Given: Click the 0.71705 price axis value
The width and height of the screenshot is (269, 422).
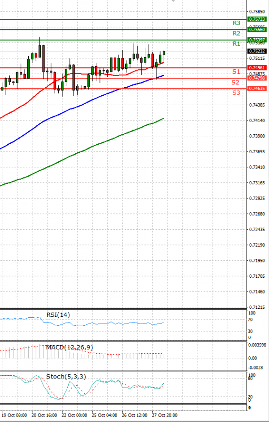Looking at the screenshot, I should [257, 276].
